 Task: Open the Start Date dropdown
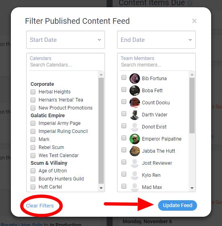66,39
